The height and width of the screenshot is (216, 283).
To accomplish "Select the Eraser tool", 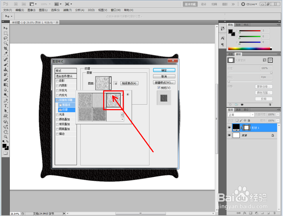I will pos(6,80).
